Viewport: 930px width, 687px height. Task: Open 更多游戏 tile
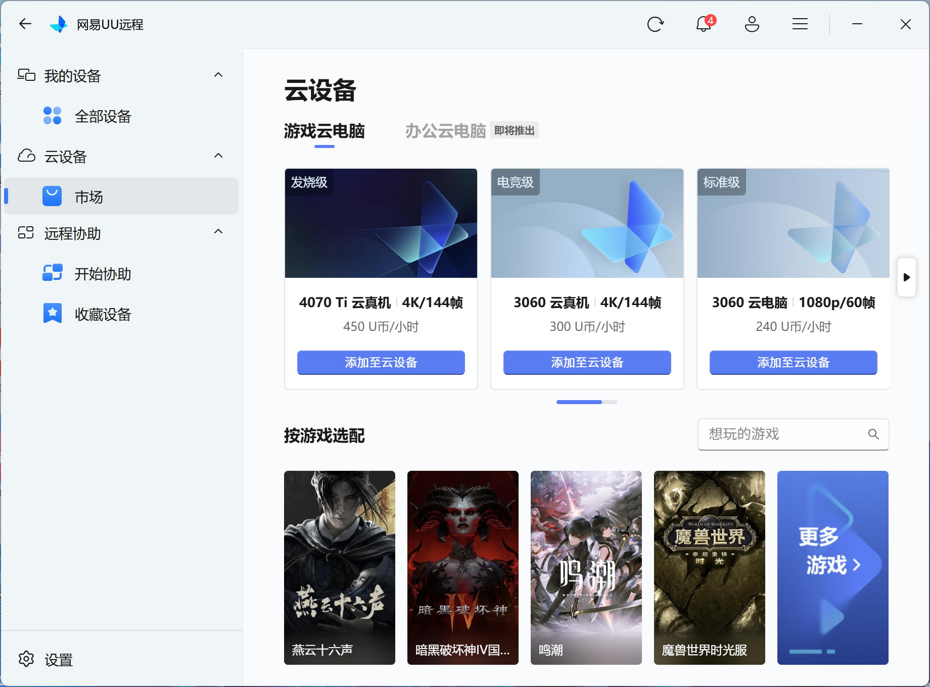833,568
